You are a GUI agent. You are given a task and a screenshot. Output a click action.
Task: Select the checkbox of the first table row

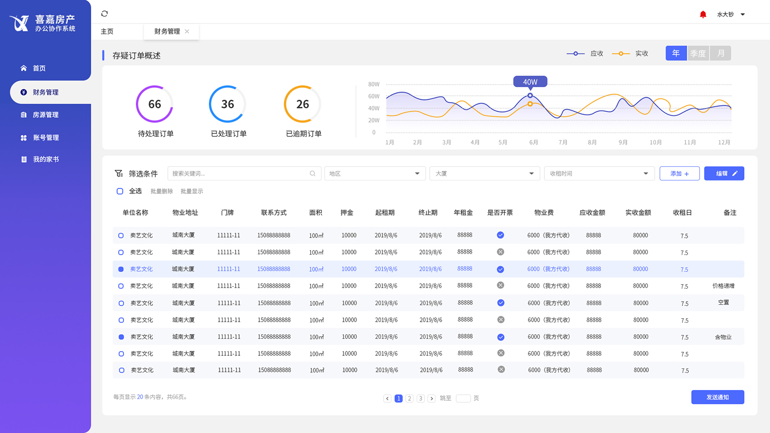coord(121,235)
